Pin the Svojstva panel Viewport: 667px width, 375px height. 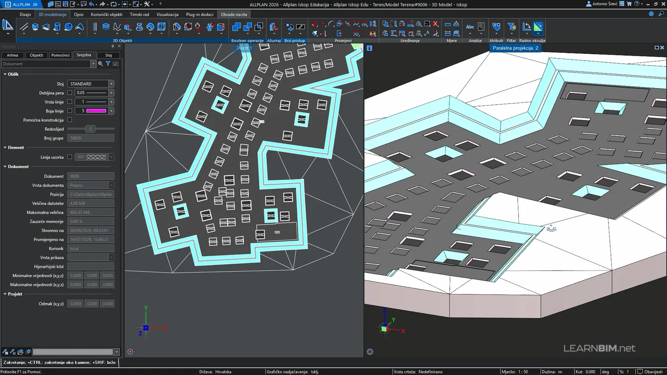pos(113,46)
